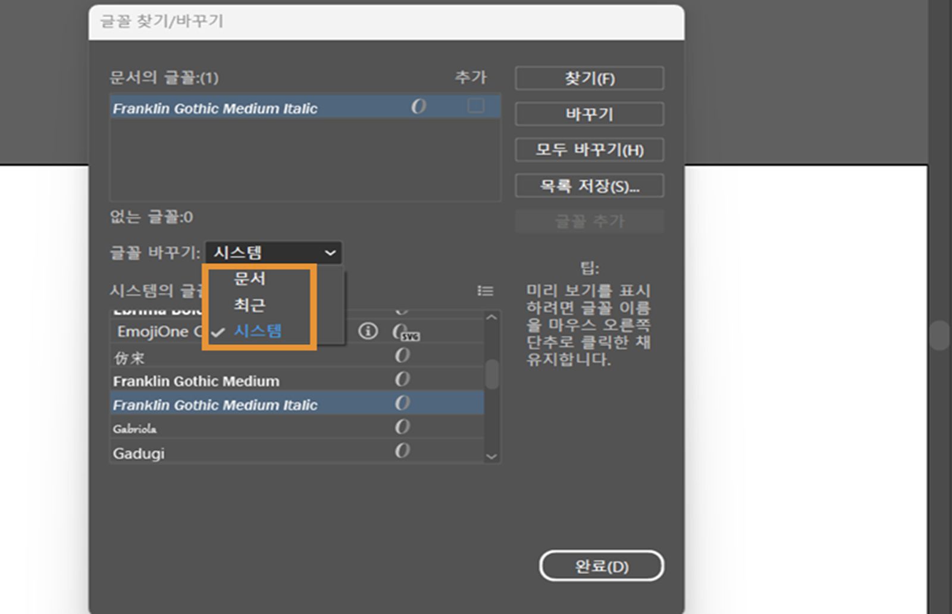Select Franklin Gothic Medium Italic in the document fonts
This screenshot has height=614, width=952.
point(214,108)
